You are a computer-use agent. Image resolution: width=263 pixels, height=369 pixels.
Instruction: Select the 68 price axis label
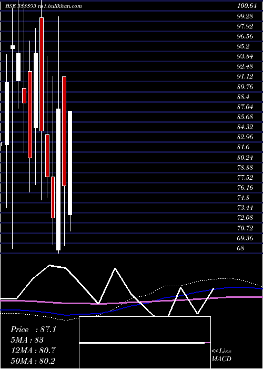point(241,248)
